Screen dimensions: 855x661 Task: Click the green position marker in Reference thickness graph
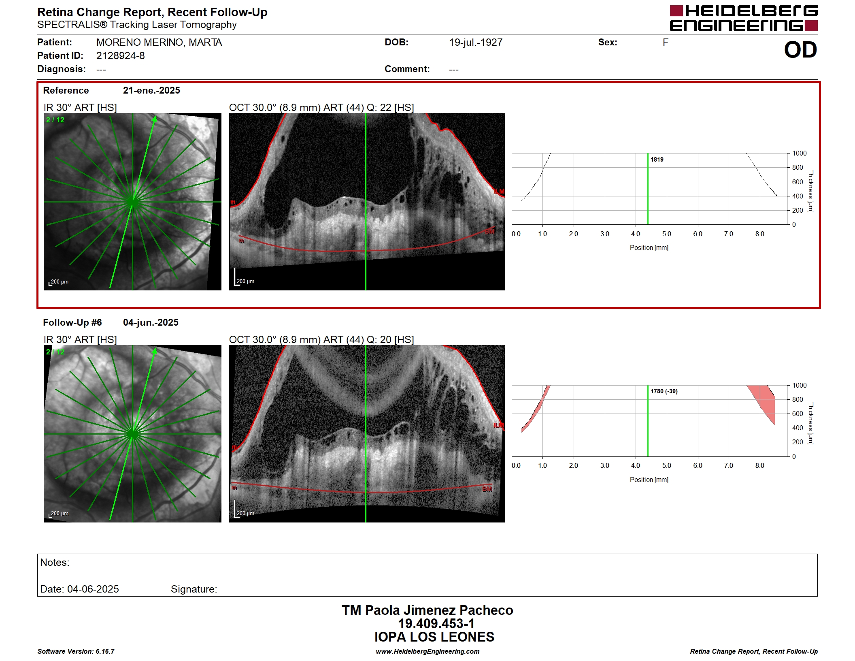click(648, 189)
